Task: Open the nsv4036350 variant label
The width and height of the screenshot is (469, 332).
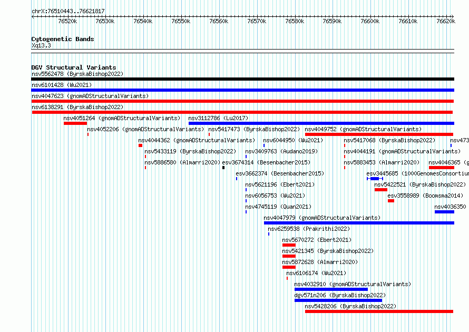Action: 450,207
